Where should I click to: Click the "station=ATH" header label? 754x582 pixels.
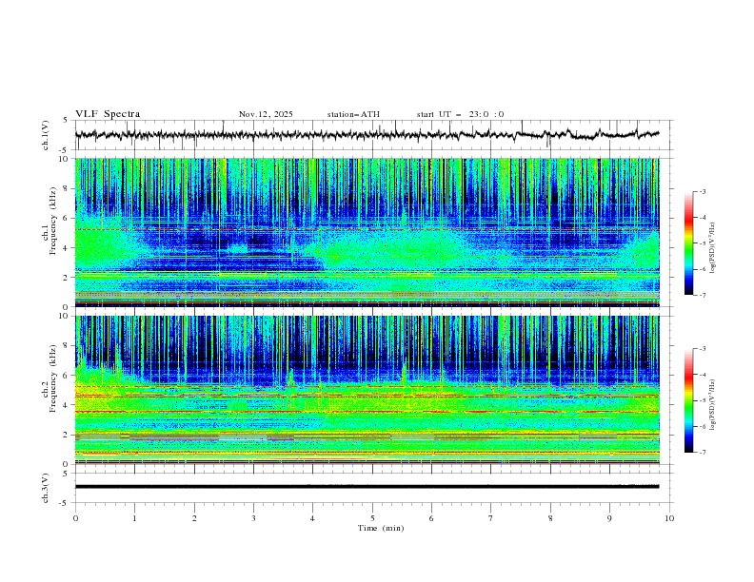tap(353, 114)
